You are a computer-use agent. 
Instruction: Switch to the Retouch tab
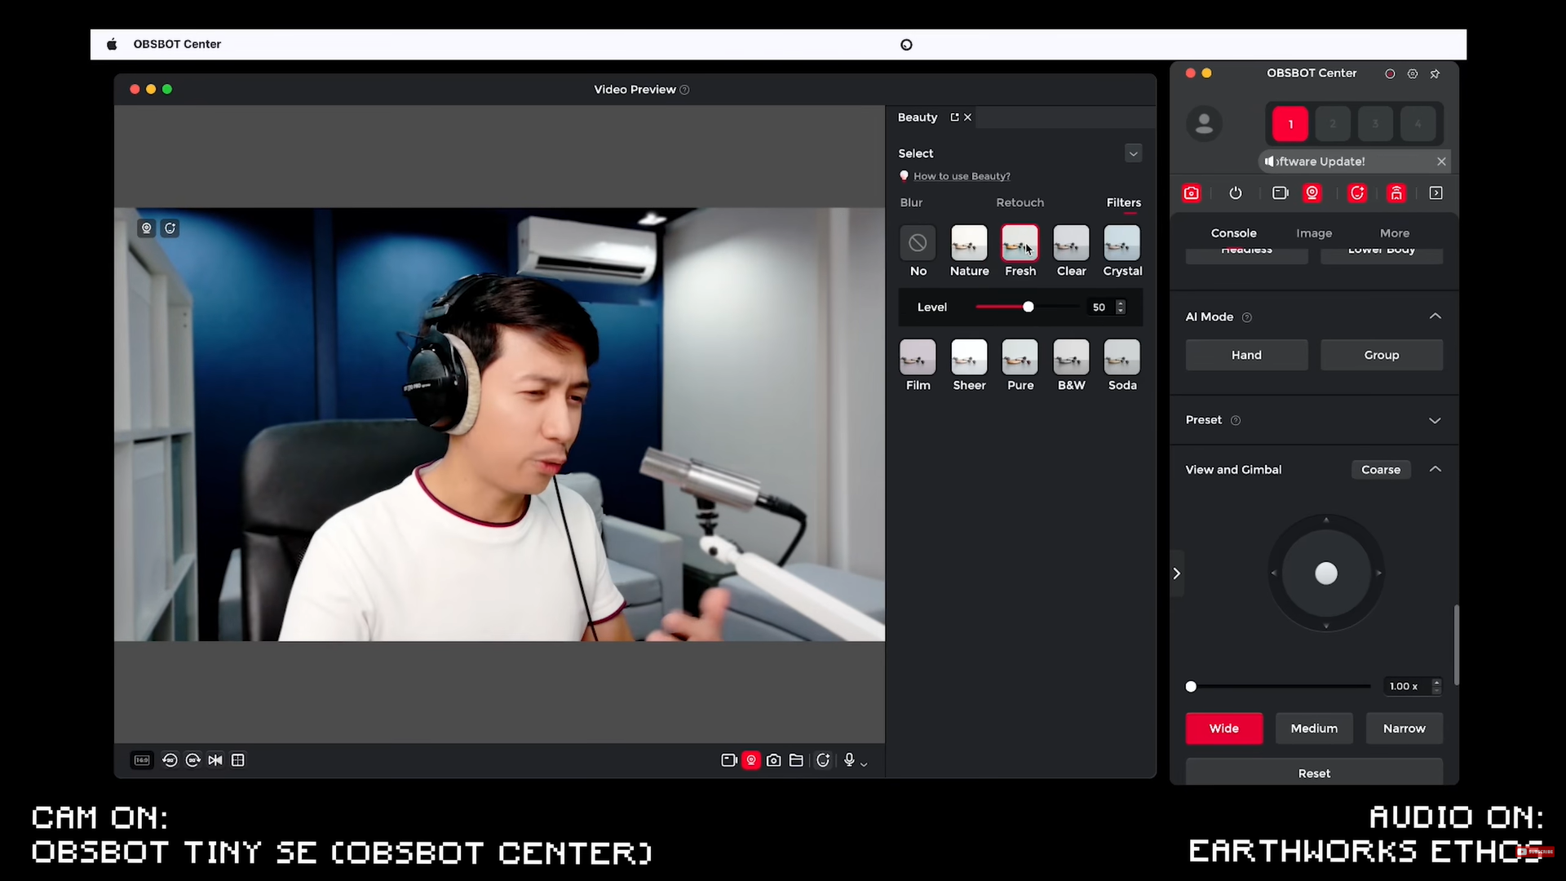tap(1020, 202)
